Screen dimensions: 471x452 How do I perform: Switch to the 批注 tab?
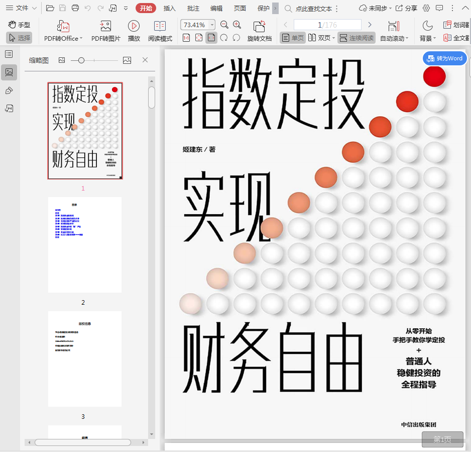[x=193, y=8]
